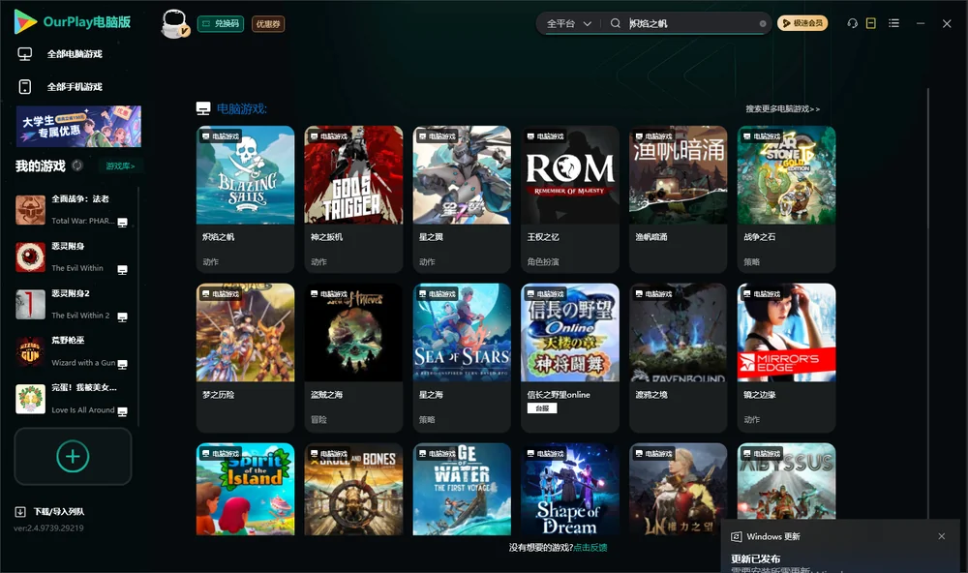Screen dimensions: 968x573
Task: Click PC icon next to Total War
Action: click(122, 223)
